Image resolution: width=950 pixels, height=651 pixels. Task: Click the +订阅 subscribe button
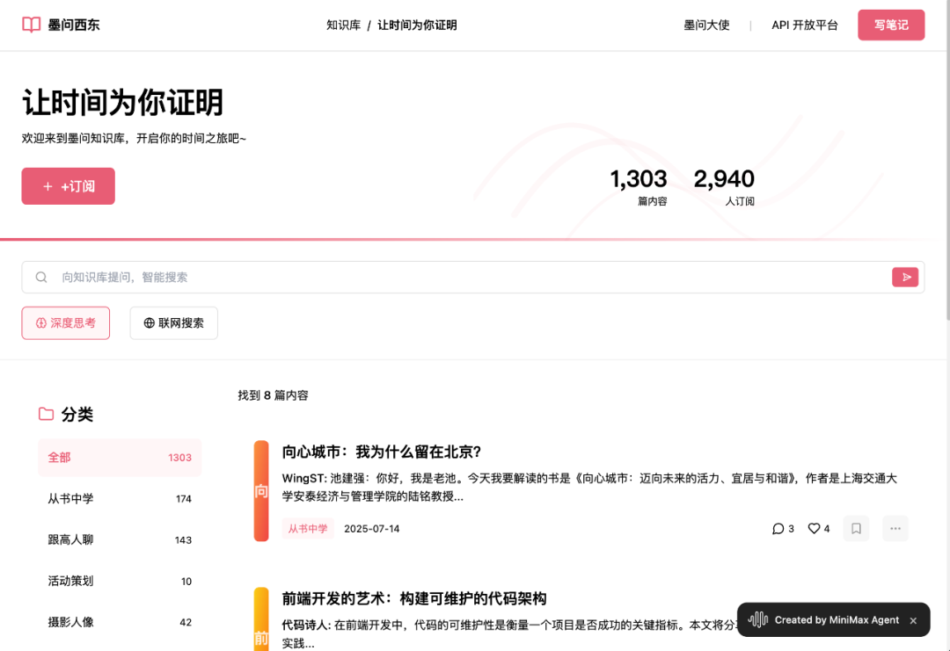(69, 186)
